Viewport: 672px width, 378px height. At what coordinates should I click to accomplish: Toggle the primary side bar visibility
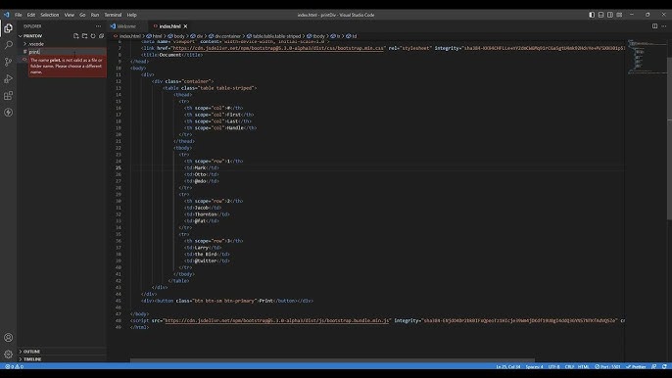(x=592, y=15)
